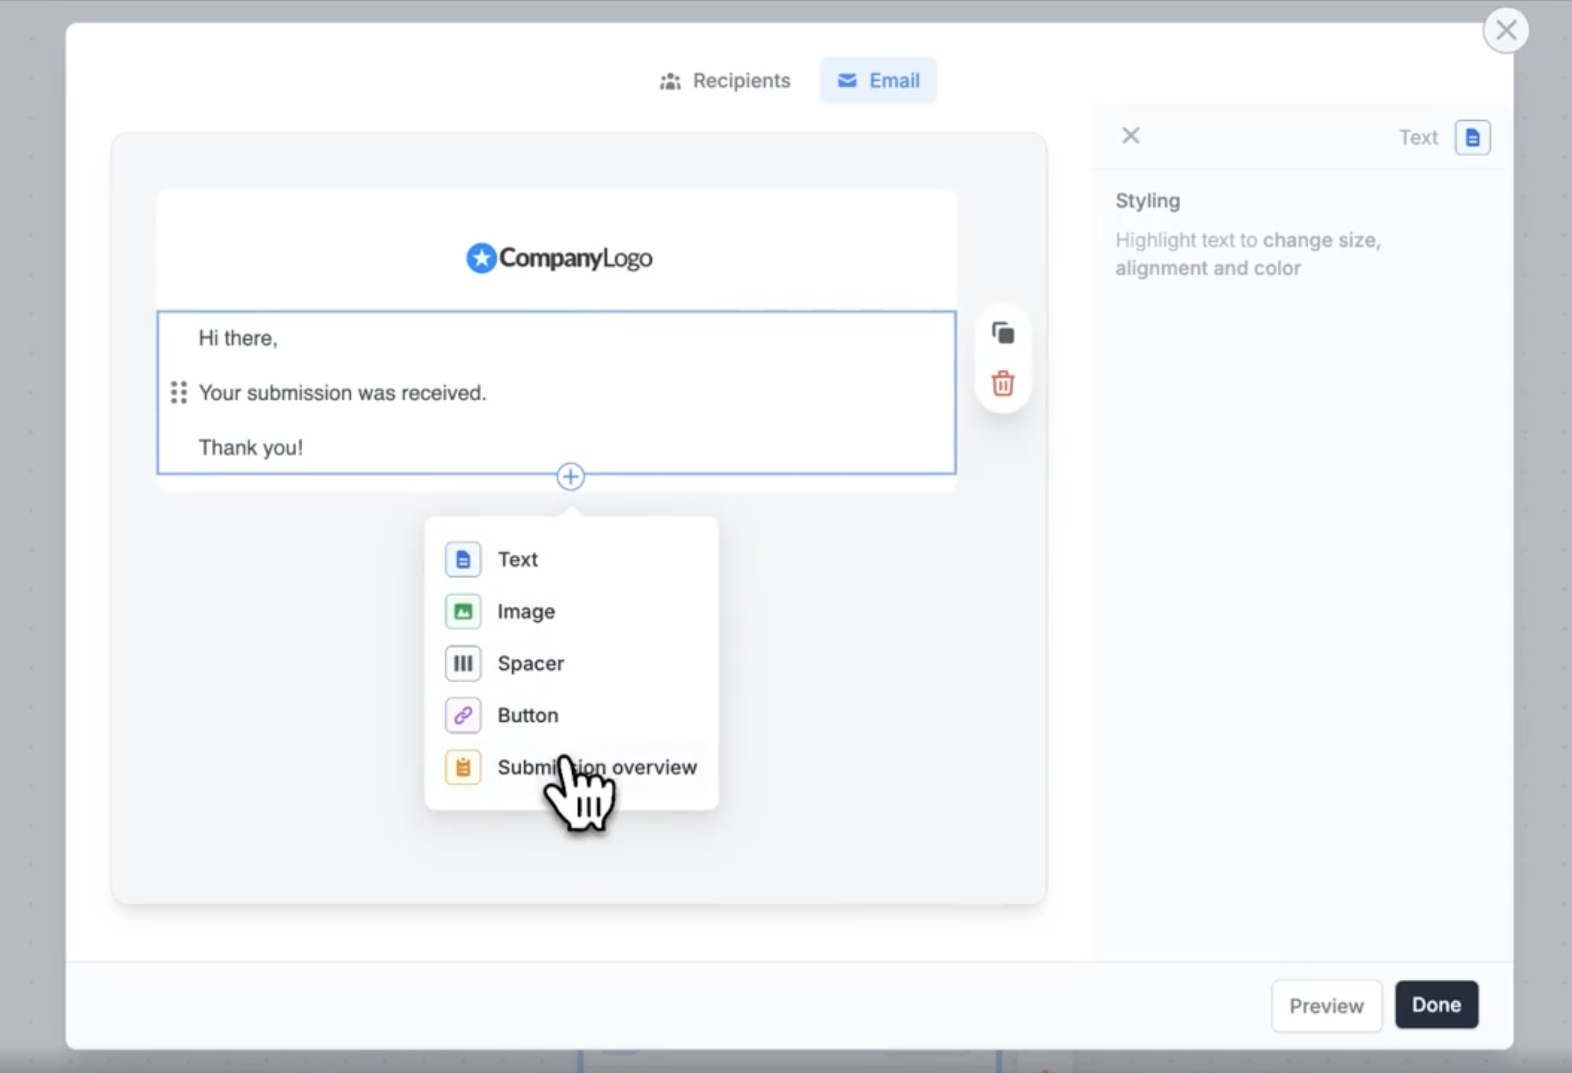Select the Email tab

878,81
